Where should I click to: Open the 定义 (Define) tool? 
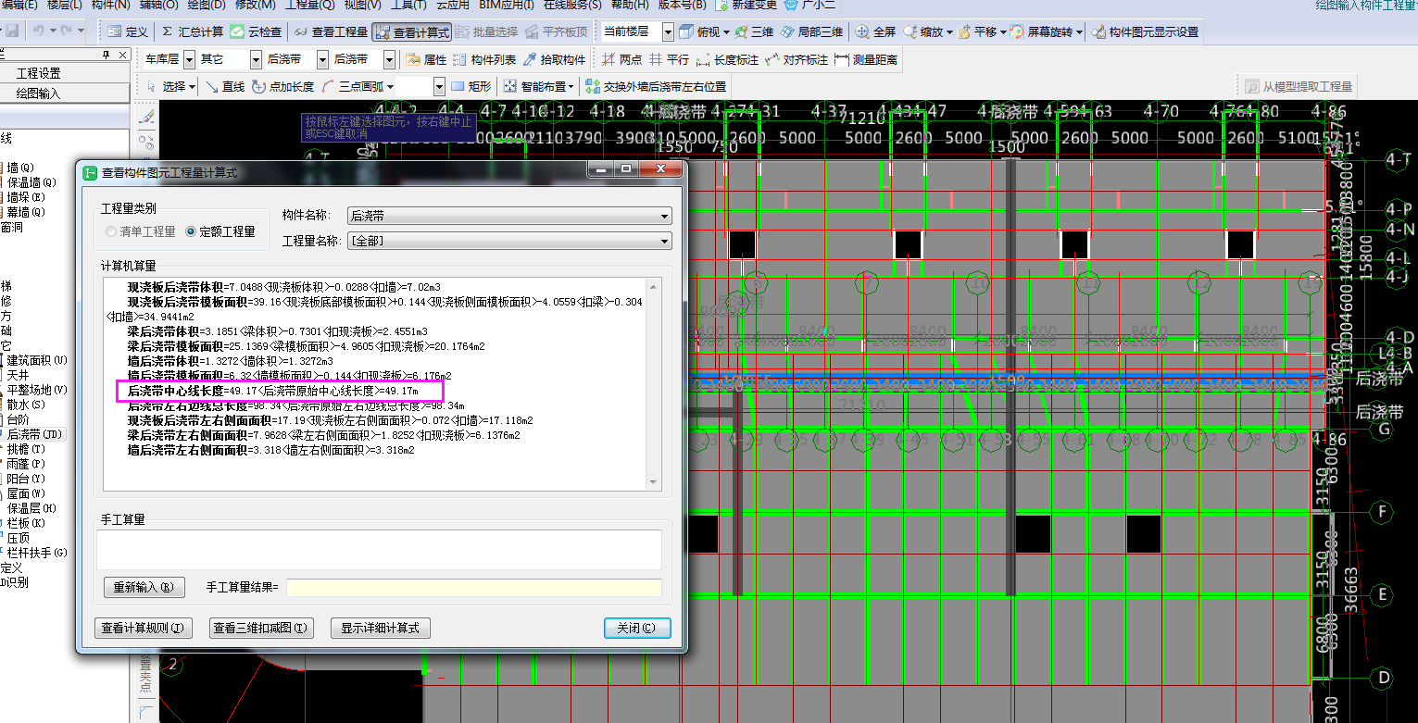click(x=128, y=31)
